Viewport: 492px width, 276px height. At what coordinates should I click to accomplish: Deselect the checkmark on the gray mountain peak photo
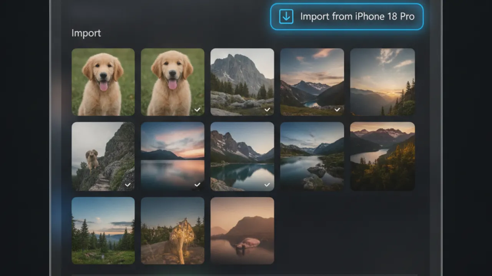pyautogui.click(x=267, y=110)
